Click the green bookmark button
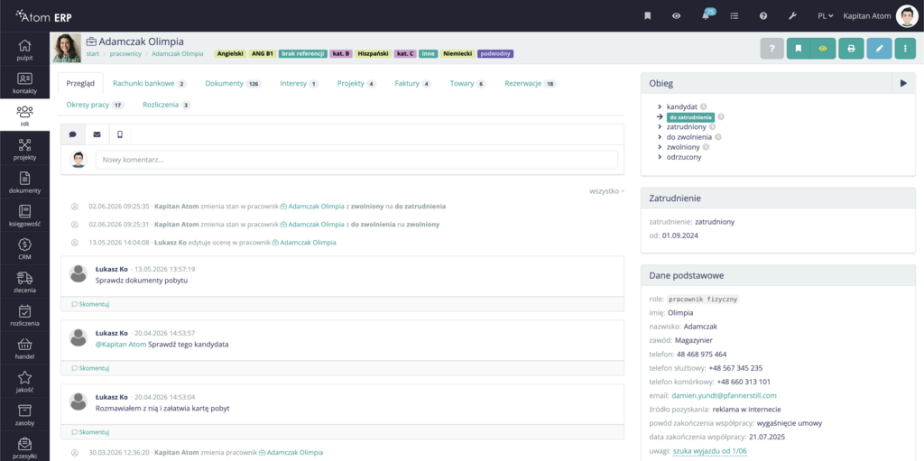This screenshot has width=924, height=461. pos(799,49)
